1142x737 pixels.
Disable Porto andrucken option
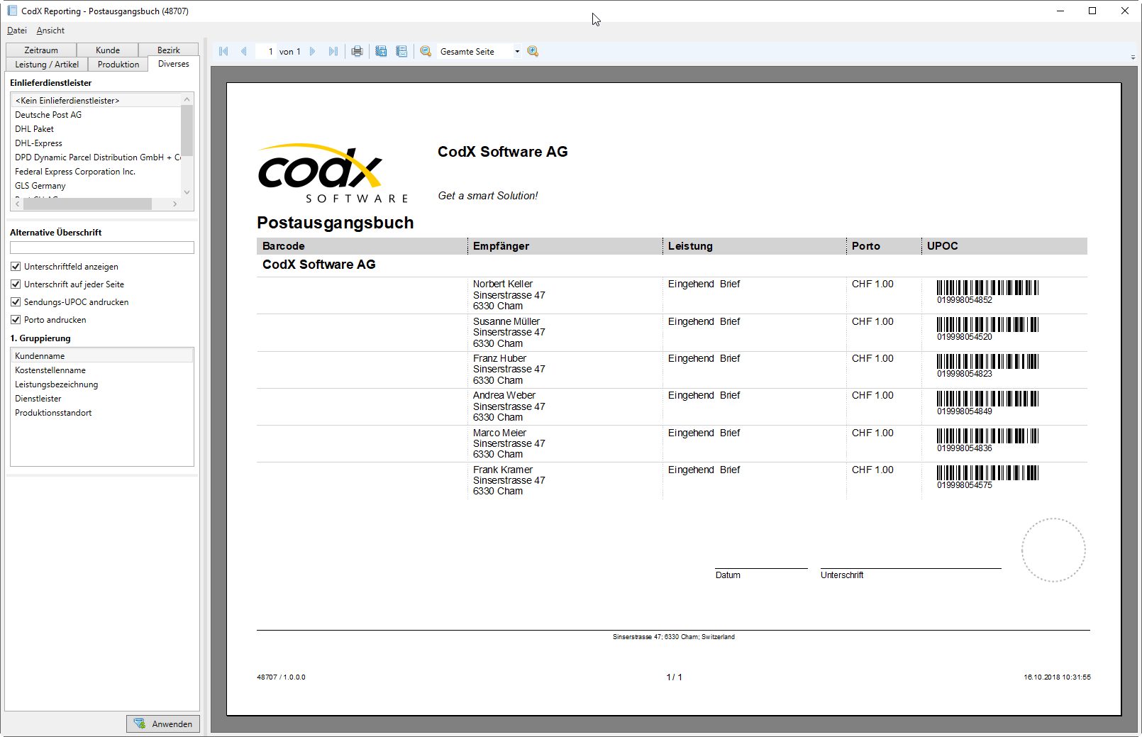pyautogui.click(x=16, y=319)
